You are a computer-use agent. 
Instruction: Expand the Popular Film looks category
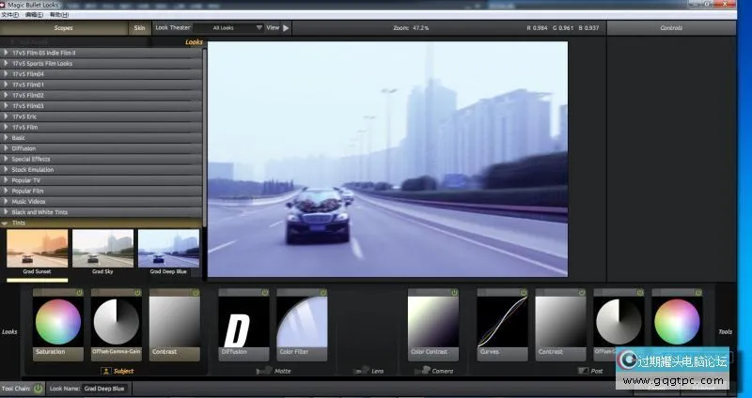coord(103,191)
